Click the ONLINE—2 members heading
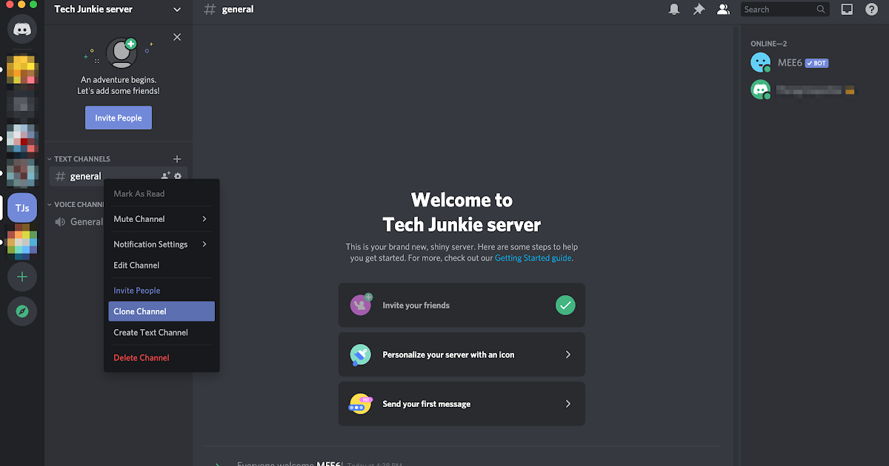This screenshot has height=466, width=889. click(768, 44)
